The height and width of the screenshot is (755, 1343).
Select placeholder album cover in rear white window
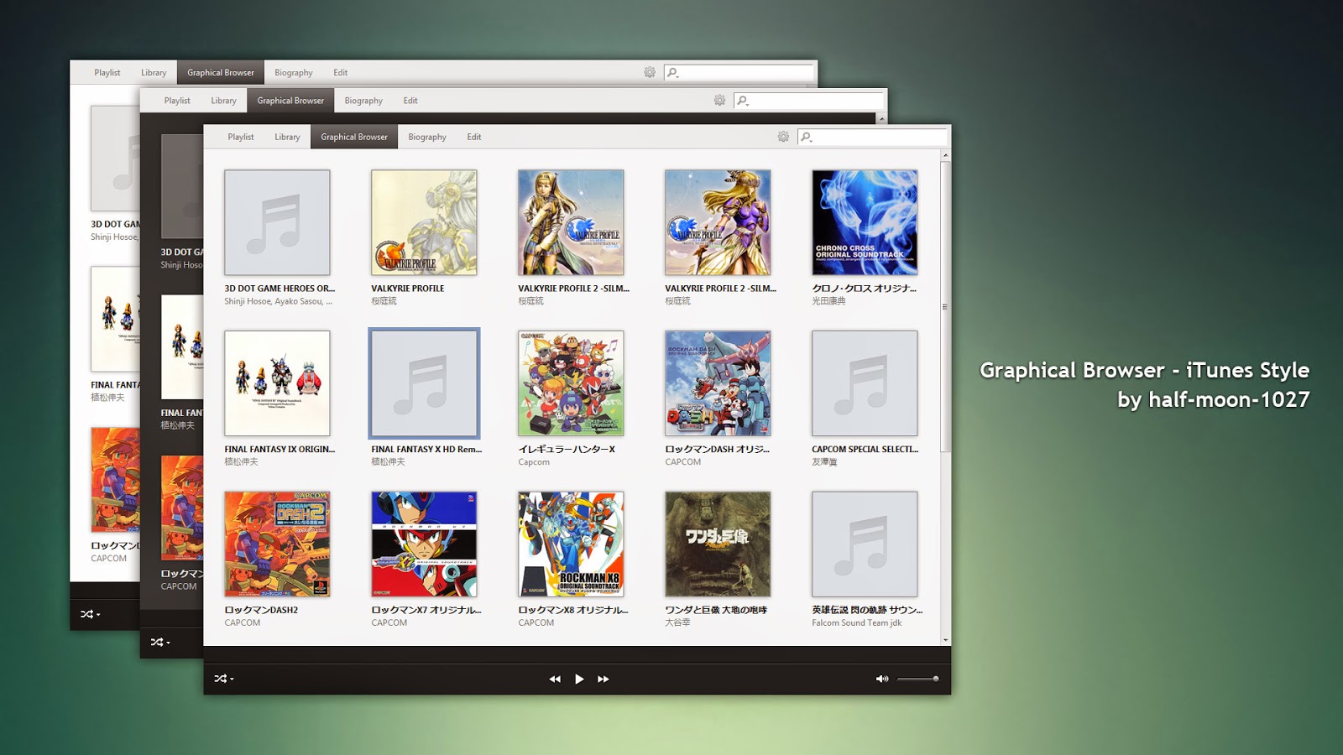point(115,158)
